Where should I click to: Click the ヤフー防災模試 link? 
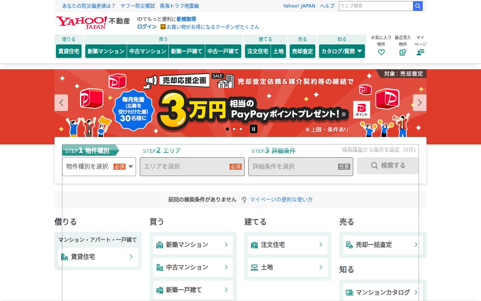[x=138, y=6]
